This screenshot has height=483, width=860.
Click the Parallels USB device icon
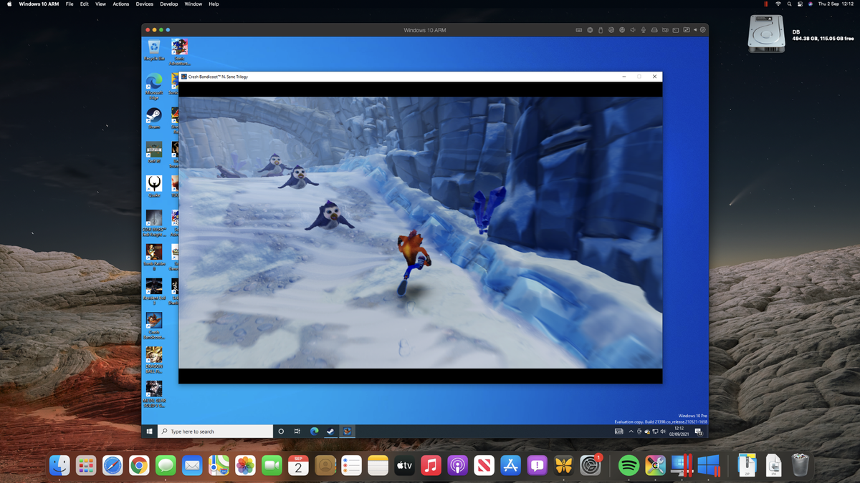pyautogui.click(x=601, y=30)
